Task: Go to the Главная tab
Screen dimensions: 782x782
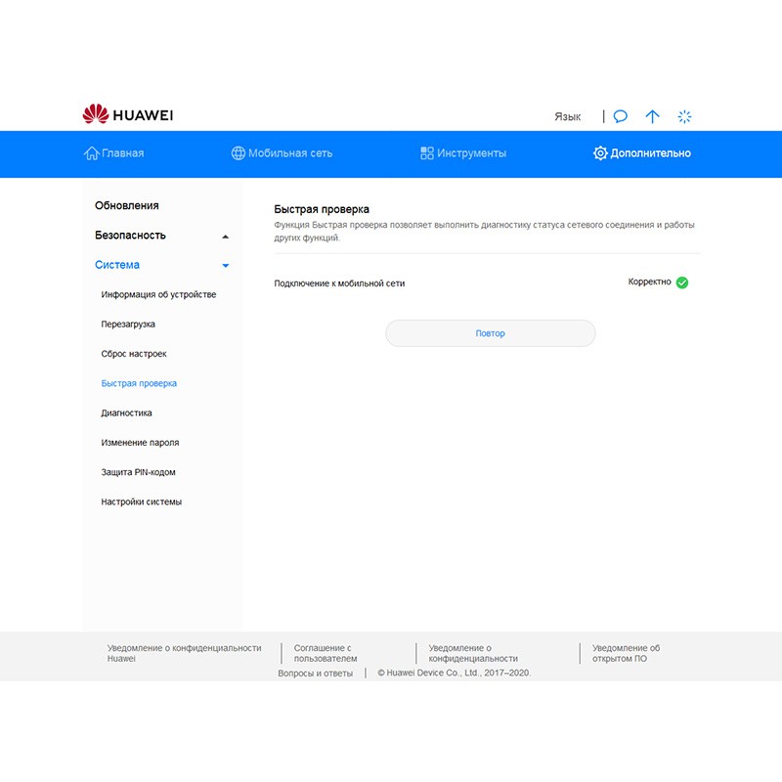Action: point(114,153)
